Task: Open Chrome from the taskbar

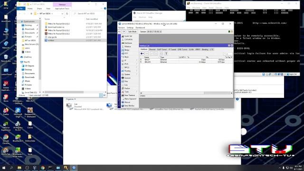Action: (x=43, y=168)
